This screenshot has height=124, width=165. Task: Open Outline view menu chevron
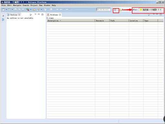tap(35, 14)
